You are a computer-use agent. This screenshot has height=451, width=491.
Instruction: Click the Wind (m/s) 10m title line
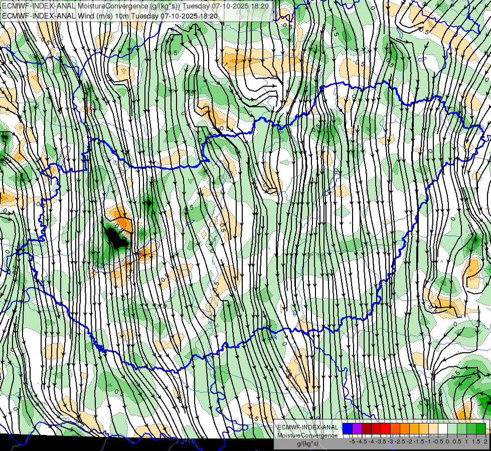point(109,16)
